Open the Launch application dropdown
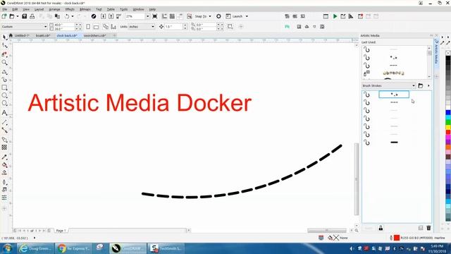Viewport: 451px width, 254px height. click(247, 16)
